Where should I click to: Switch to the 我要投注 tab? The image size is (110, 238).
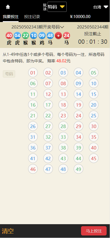point(11,17)
